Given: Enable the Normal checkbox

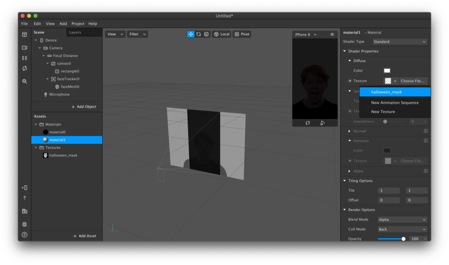Looking at the screenshot, I should click(425, 131).
